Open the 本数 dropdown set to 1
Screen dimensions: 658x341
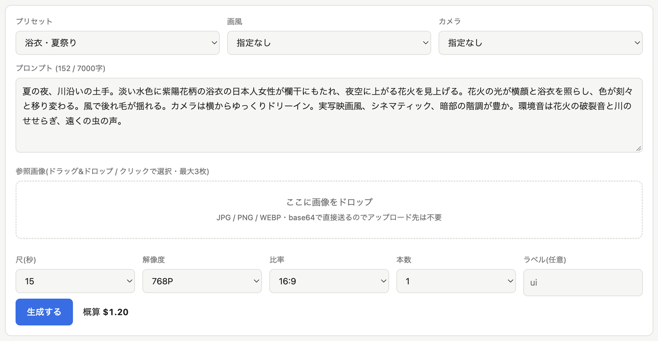coord(456,281)
